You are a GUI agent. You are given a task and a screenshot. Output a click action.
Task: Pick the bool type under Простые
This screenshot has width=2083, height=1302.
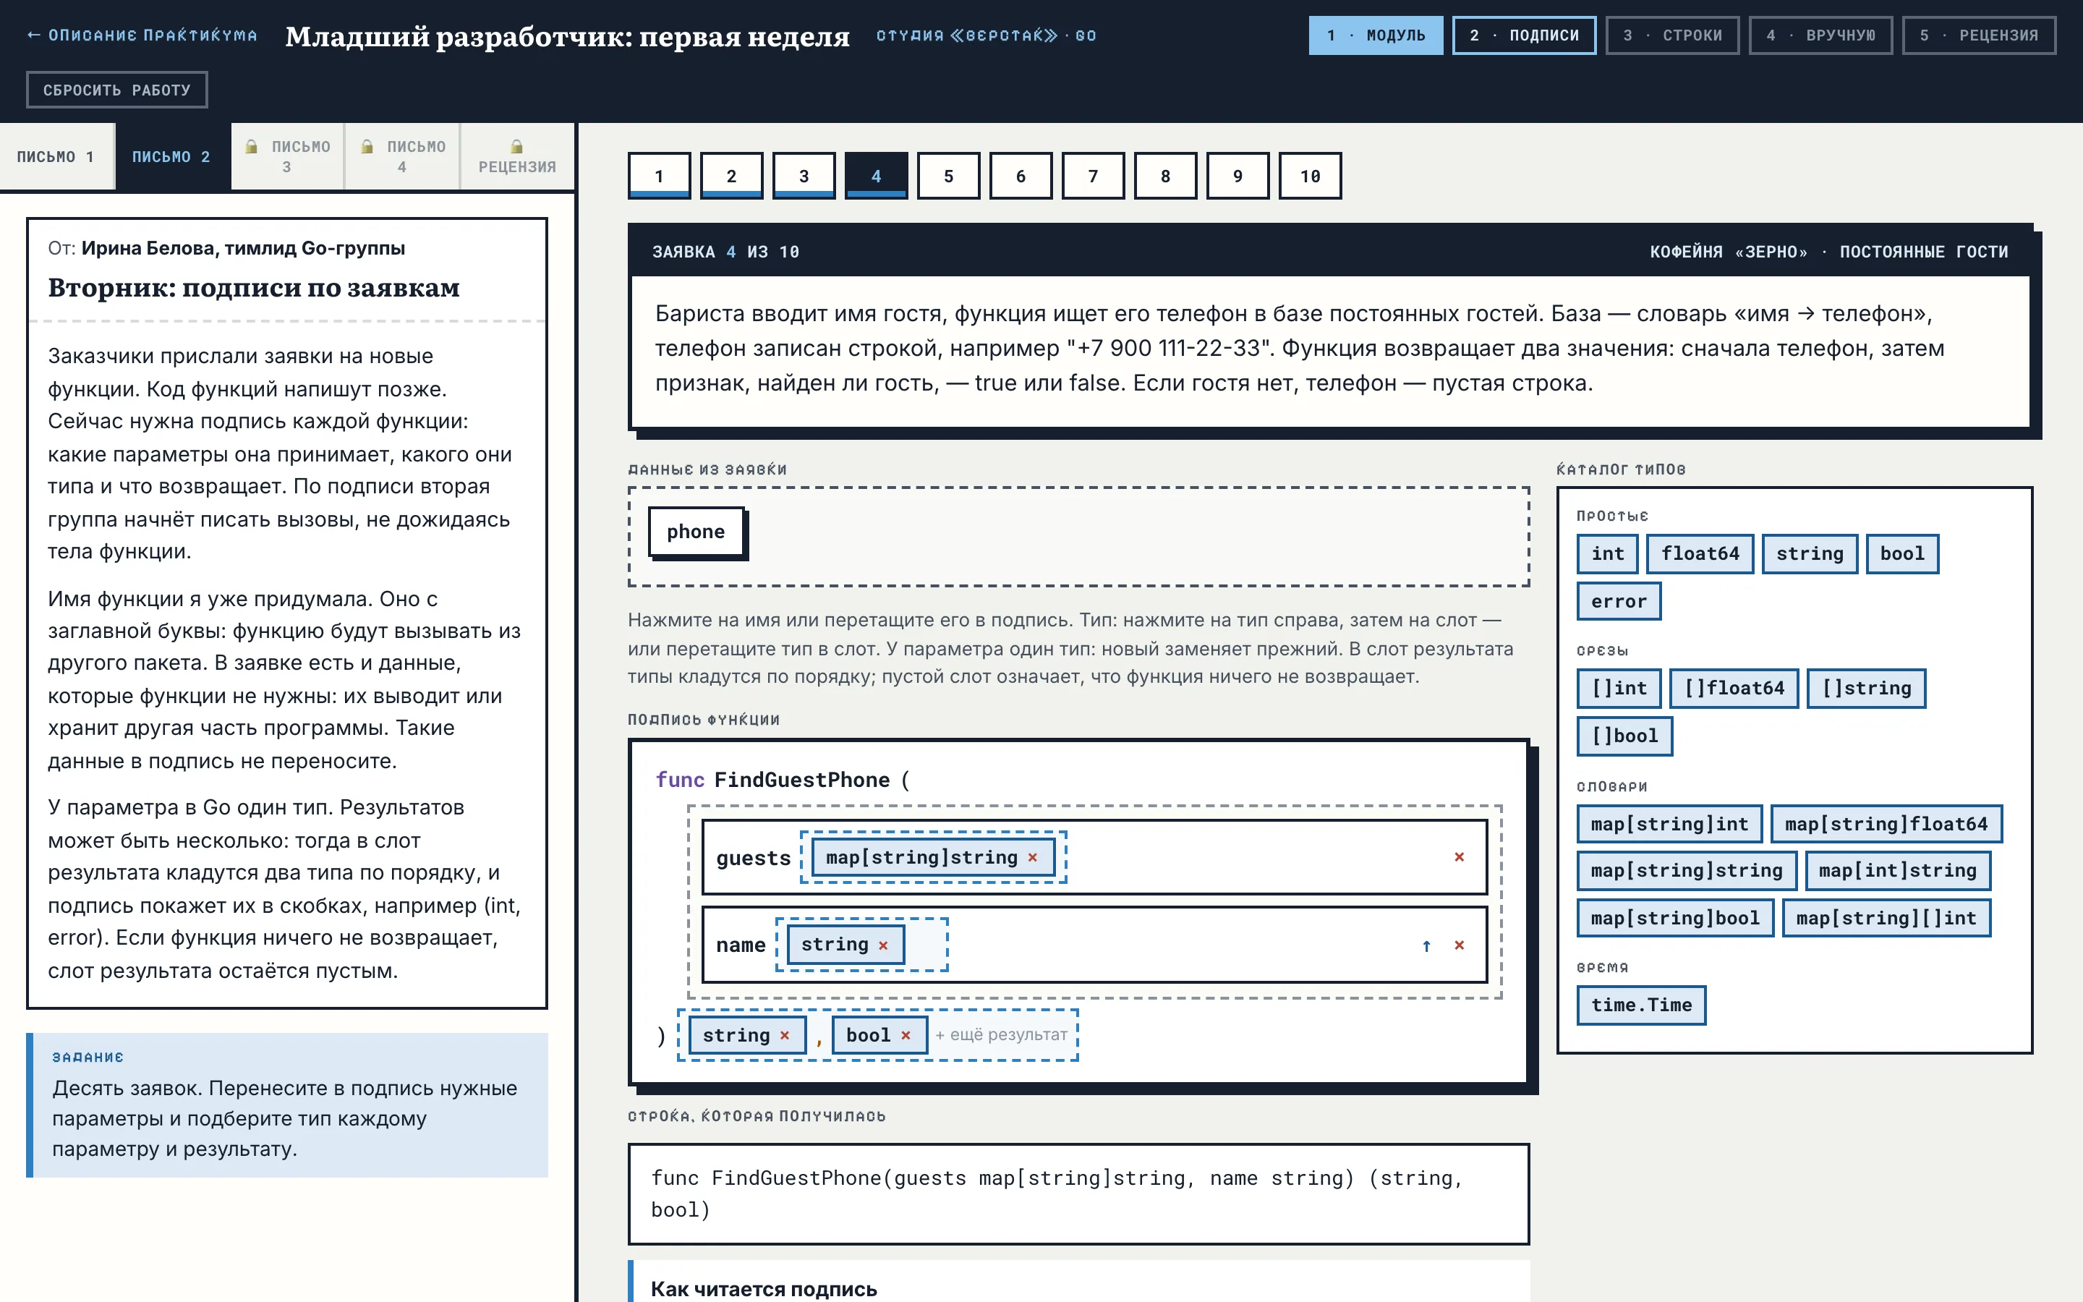1902,553
